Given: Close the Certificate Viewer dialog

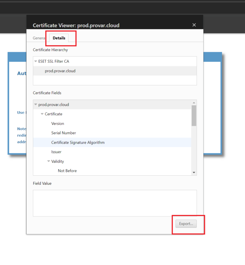Looking at the screenshot, I should [194, 25].
